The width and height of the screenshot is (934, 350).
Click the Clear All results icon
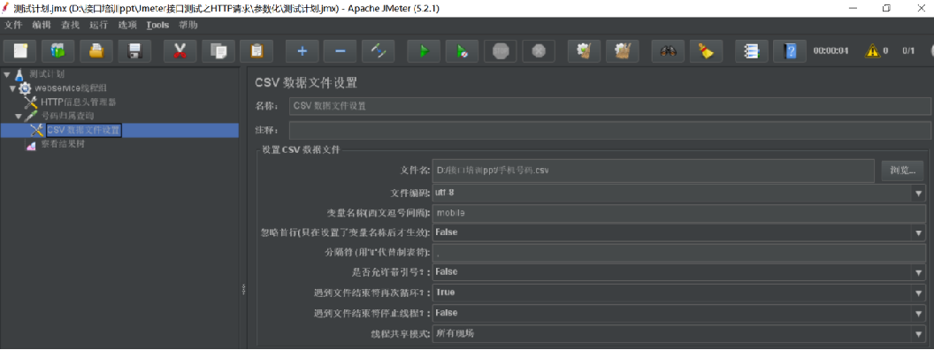click(623, 51)
